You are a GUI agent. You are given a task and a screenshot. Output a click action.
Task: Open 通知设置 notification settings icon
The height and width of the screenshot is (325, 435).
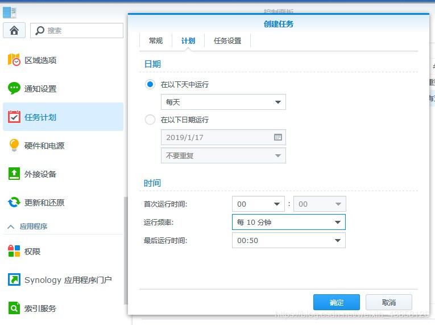(14, 89)
